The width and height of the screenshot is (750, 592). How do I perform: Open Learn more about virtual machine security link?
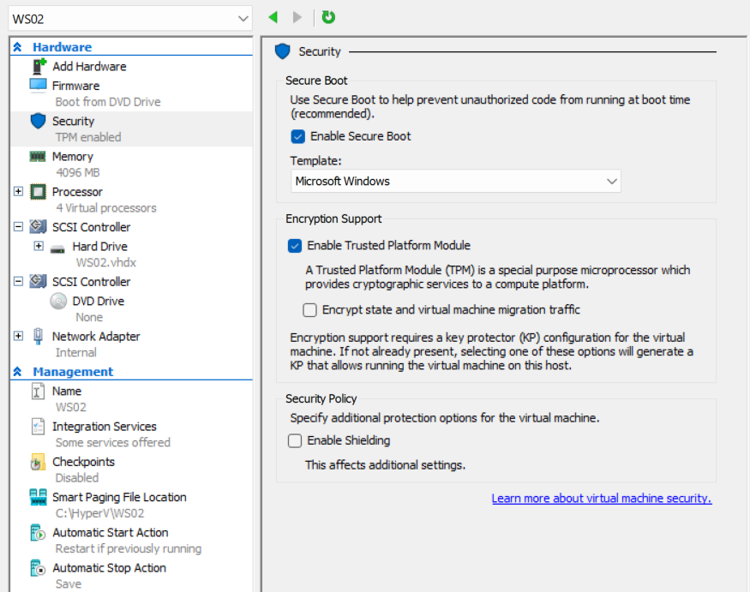click(601, 499)
